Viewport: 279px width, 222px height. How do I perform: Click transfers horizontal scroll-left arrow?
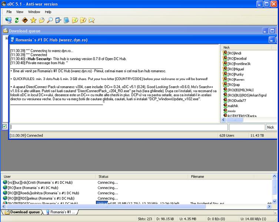(x=4, y=206)
